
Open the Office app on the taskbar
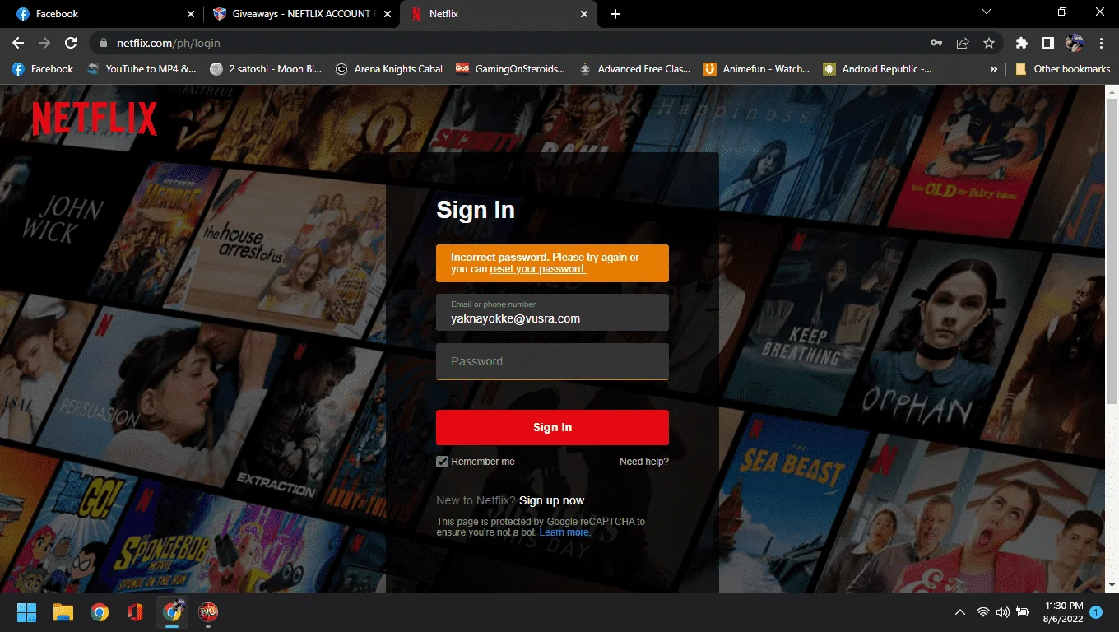[x=136, y=612]
